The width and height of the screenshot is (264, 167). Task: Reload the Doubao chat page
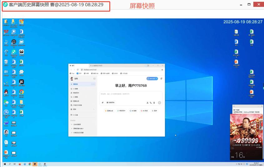(77, 70)
